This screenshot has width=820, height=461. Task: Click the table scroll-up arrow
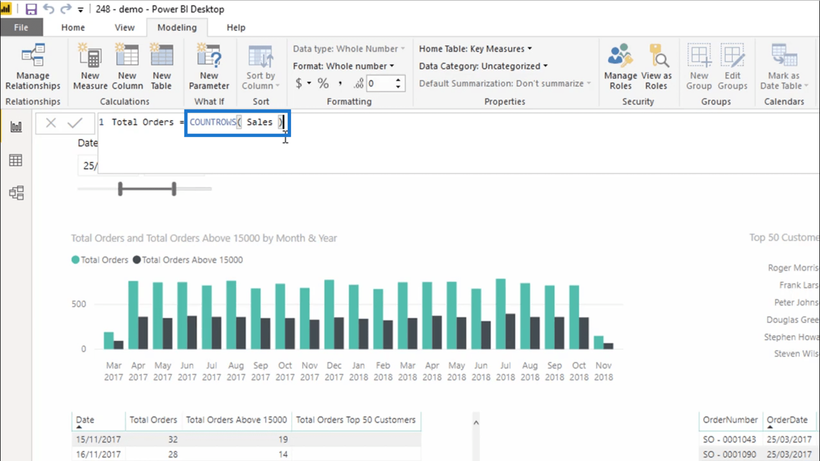pyautogui.click(x=476, y=423)
